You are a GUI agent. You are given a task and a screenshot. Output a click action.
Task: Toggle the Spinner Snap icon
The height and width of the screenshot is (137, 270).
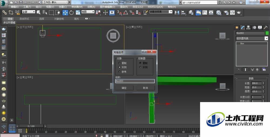[138, 12]
